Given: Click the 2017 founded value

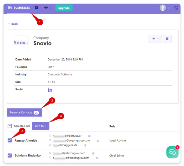Looking at the screenshot, I should [51, 67].
